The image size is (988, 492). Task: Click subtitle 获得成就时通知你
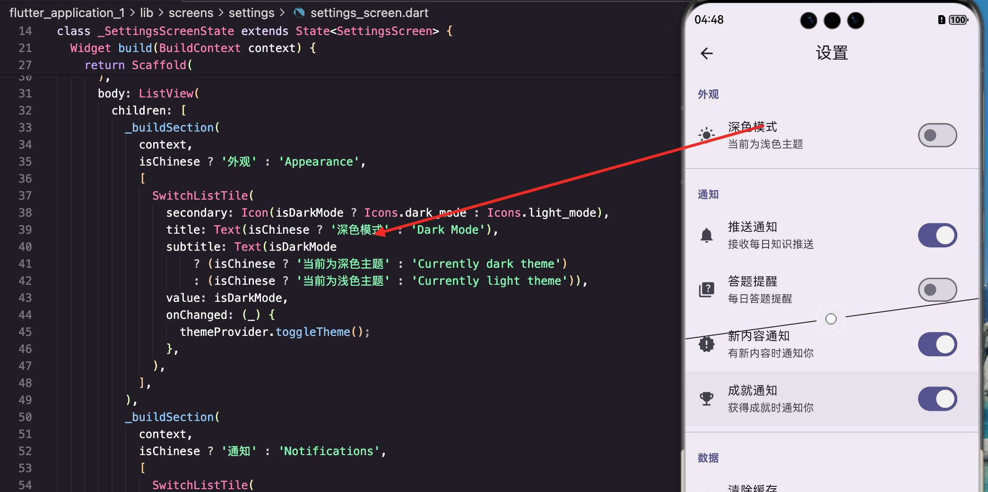pos(771,407)
